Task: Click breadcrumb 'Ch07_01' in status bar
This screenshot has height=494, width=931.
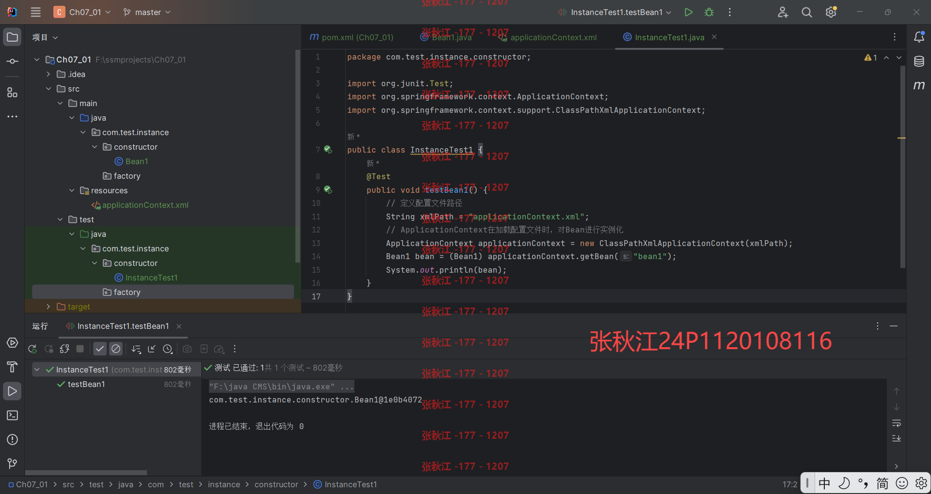Action: pyautogui.click(x=28, y=484)
